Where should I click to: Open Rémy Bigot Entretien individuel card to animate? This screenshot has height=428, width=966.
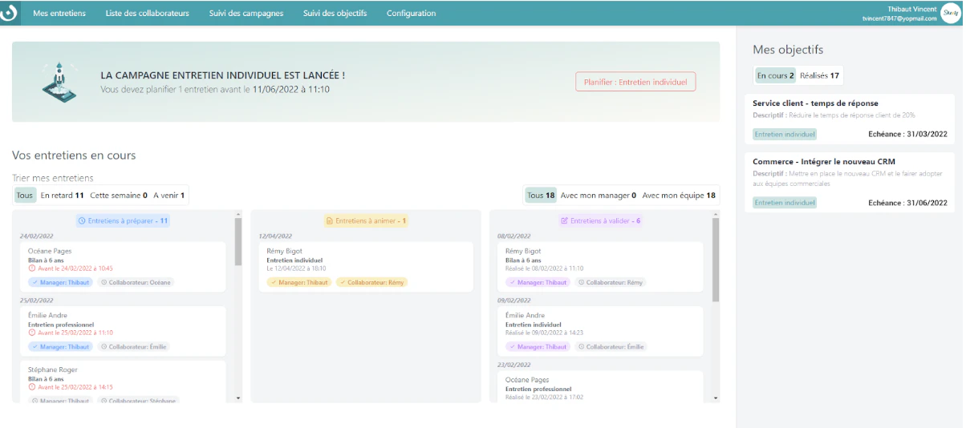tap(366, 266)
